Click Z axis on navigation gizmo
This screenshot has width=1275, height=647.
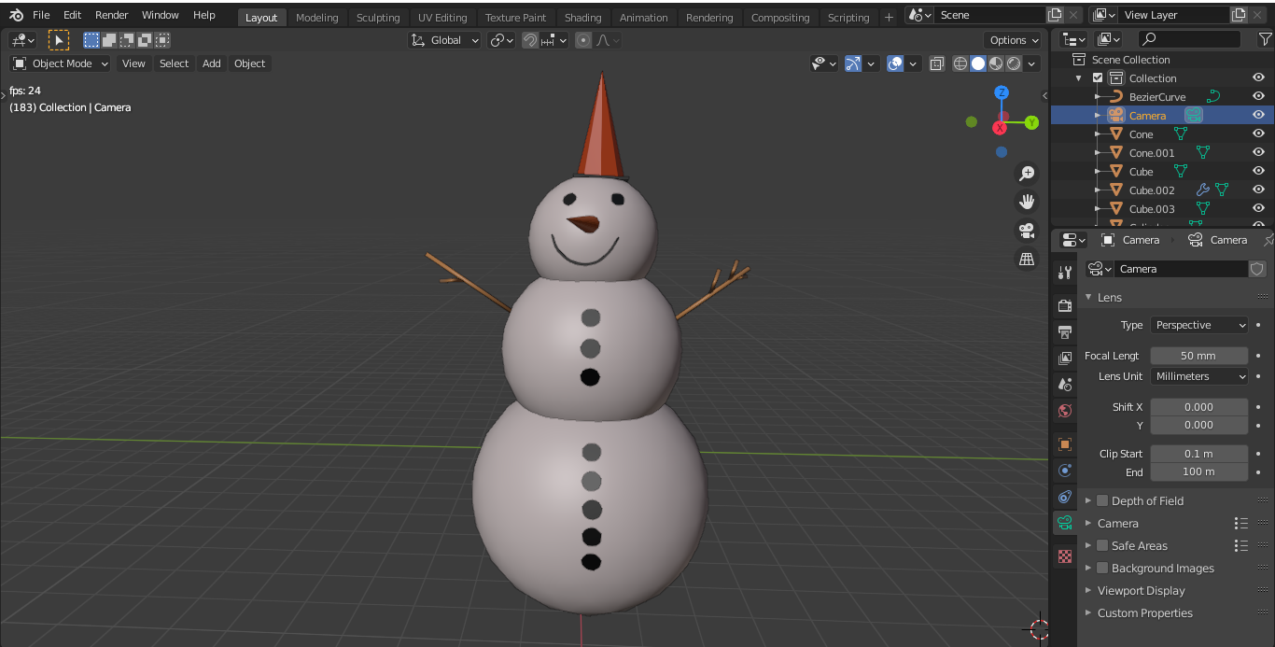point(1002,92)
